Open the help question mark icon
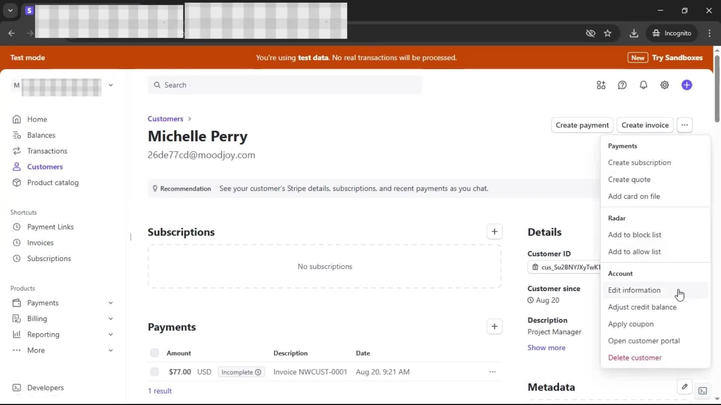Screen dimensions: 721x405 [622, 85]
